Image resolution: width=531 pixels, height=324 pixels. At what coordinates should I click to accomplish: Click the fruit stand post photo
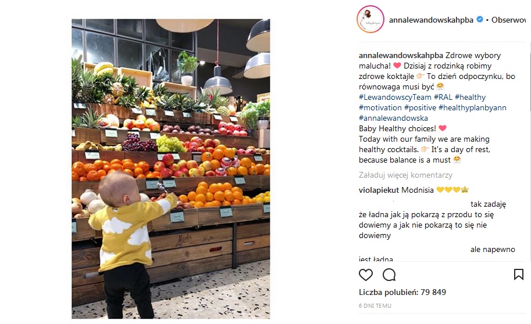click(x=170, y=169)
